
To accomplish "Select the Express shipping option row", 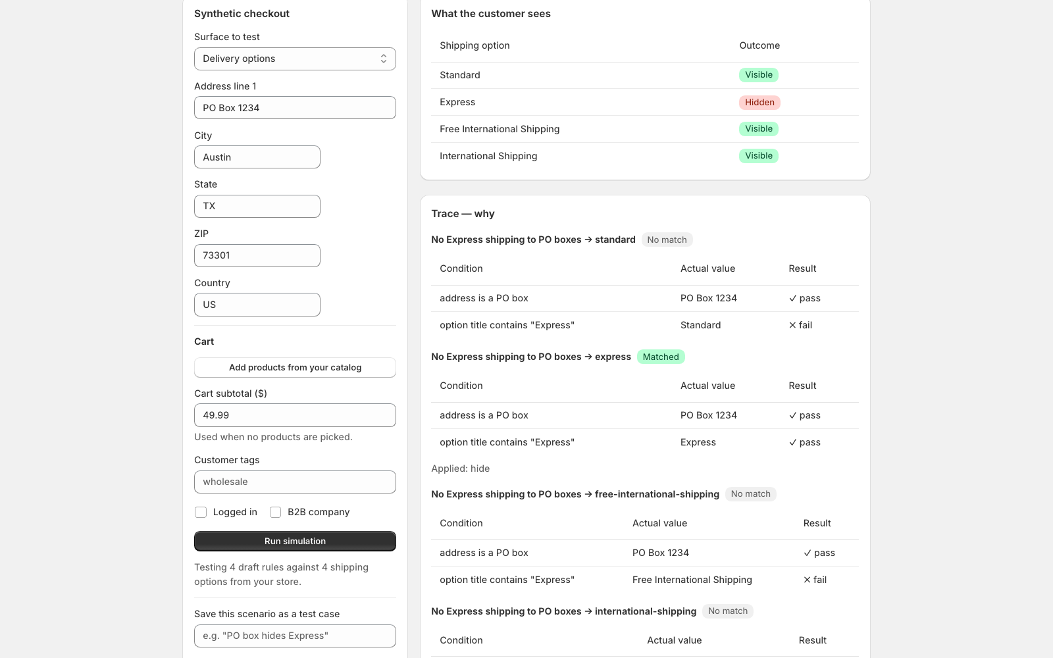I will coord(645,102).
